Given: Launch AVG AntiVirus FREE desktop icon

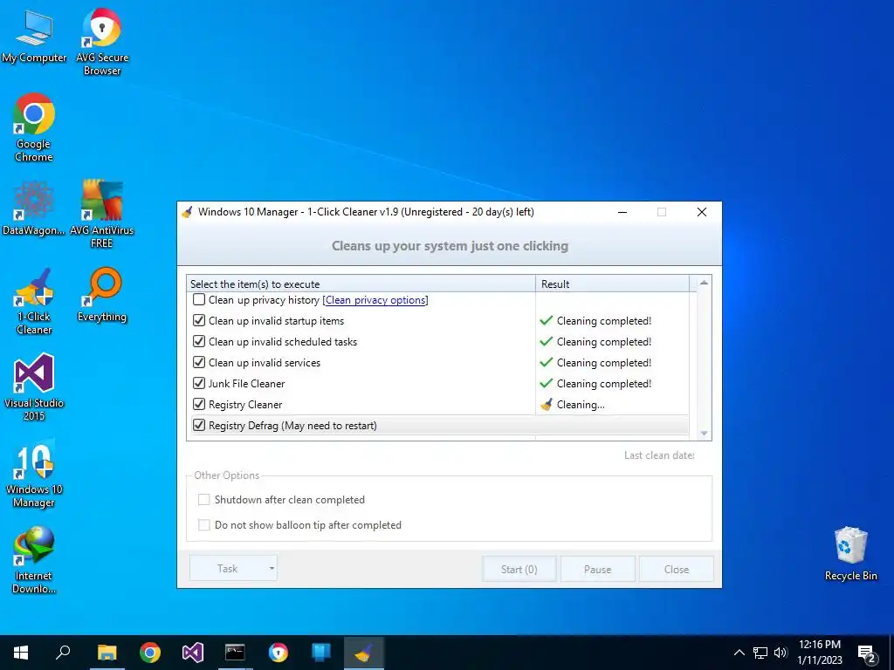Looking at the screenshot, I should pyautogui.click(x=102, y=215).
